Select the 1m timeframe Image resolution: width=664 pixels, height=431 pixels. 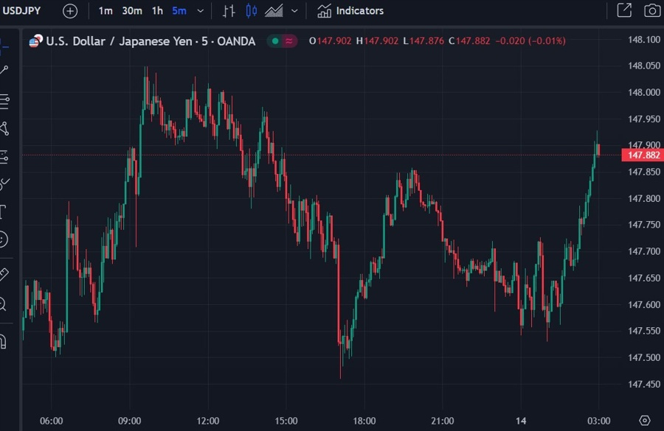[x=106, y=10]
